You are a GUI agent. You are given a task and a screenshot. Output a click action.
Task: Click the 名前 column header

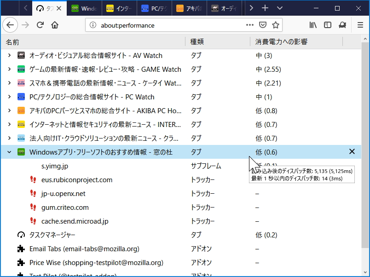point(93,42)
